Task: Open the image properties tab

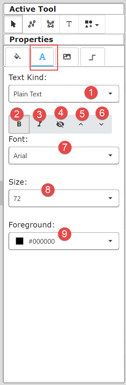Action: pos(67,57)
